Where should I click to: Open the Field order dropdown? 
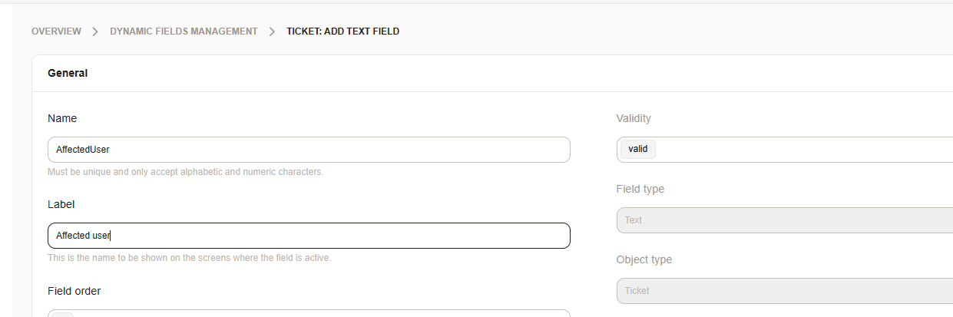pos(309,313)
